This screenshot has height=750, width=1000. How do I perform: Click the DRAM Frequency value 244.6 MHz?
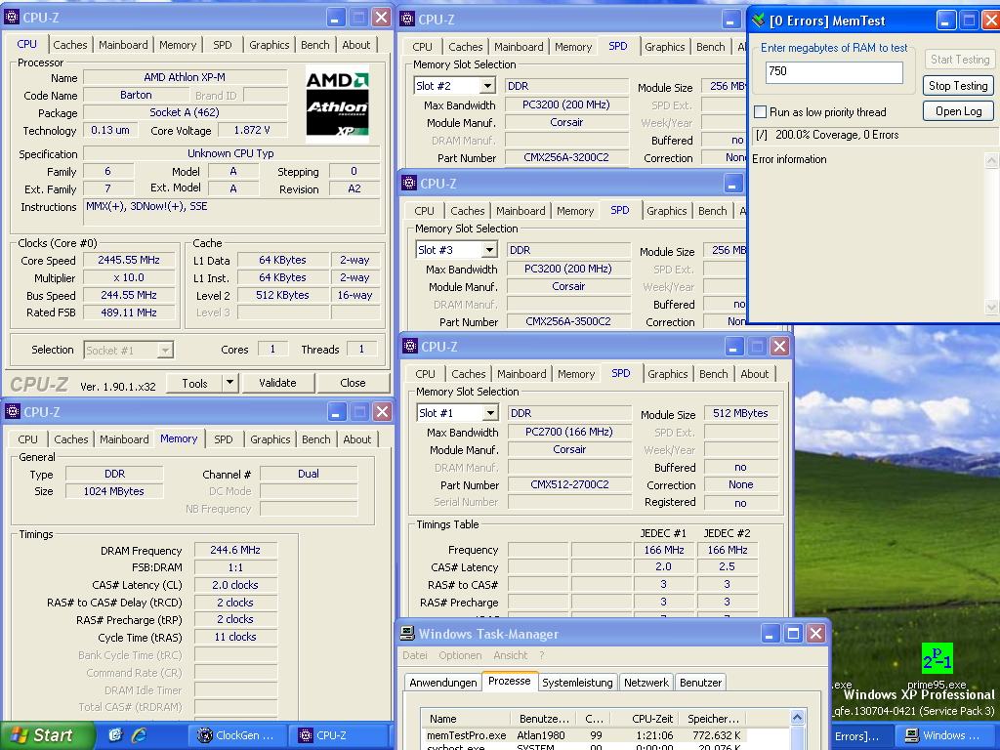pyautogui.click(x=235, y=550)
